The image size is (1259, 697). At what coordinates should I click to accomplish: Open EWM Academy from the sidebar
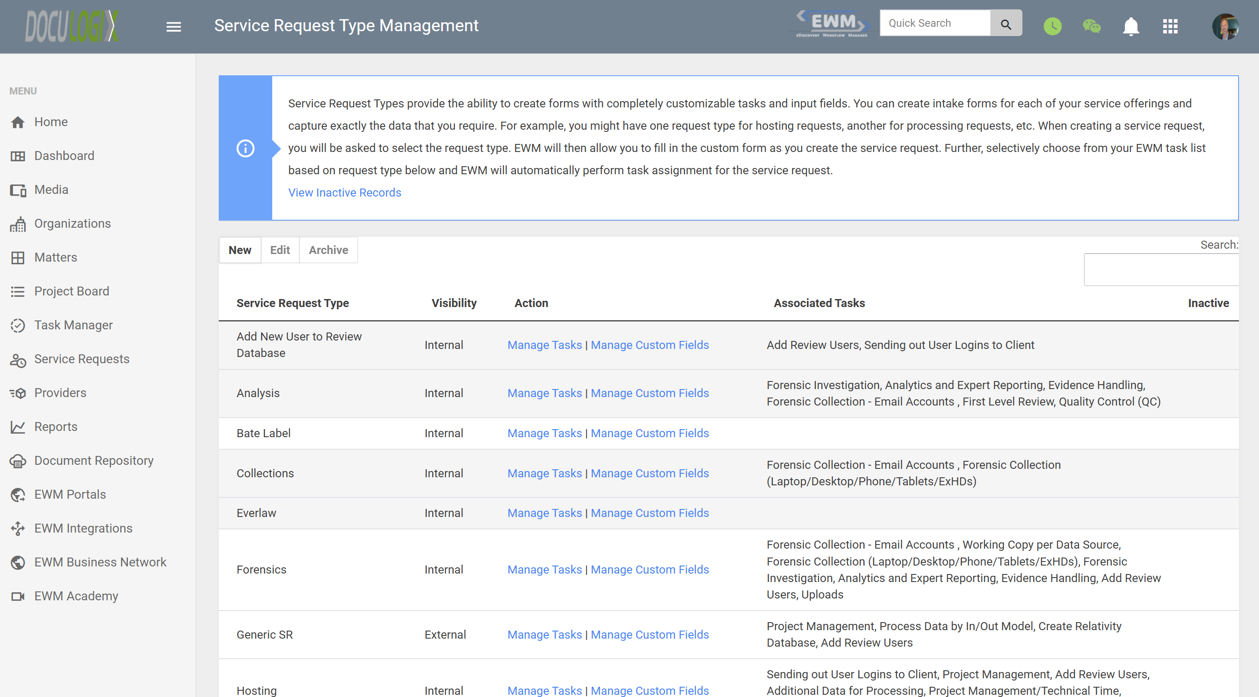point(76,596)
